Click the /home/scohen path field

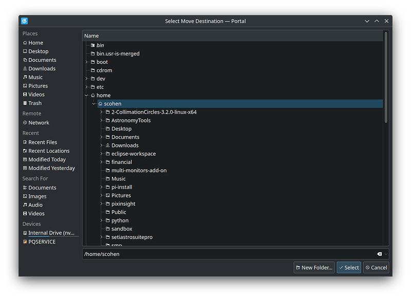point(226,254)
